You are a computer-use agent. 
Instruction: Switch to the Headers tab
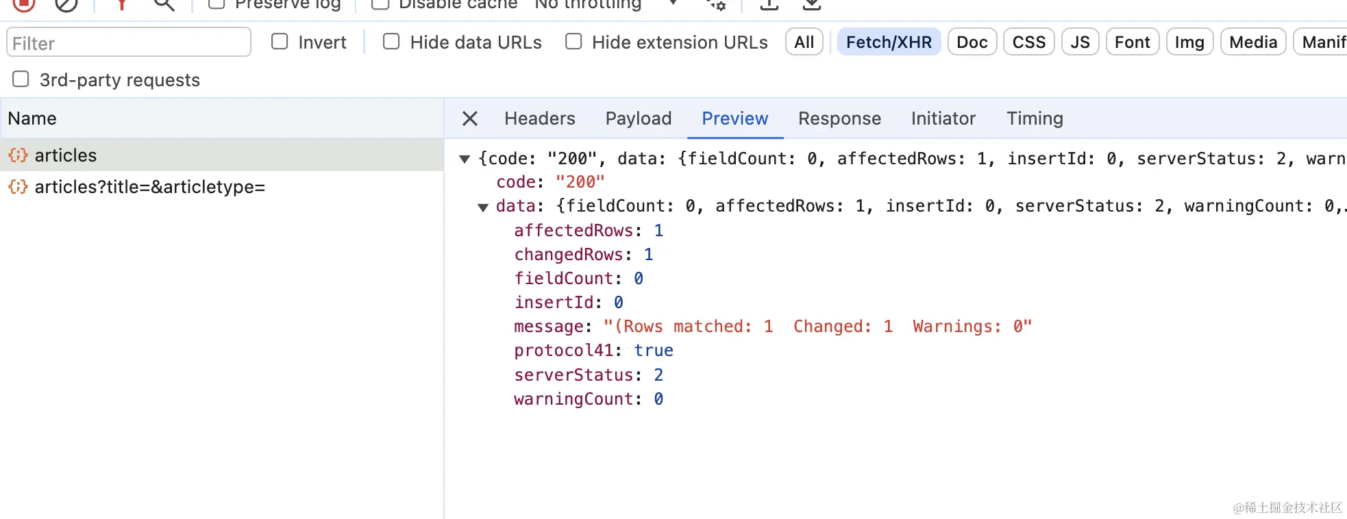coord(539,118)
